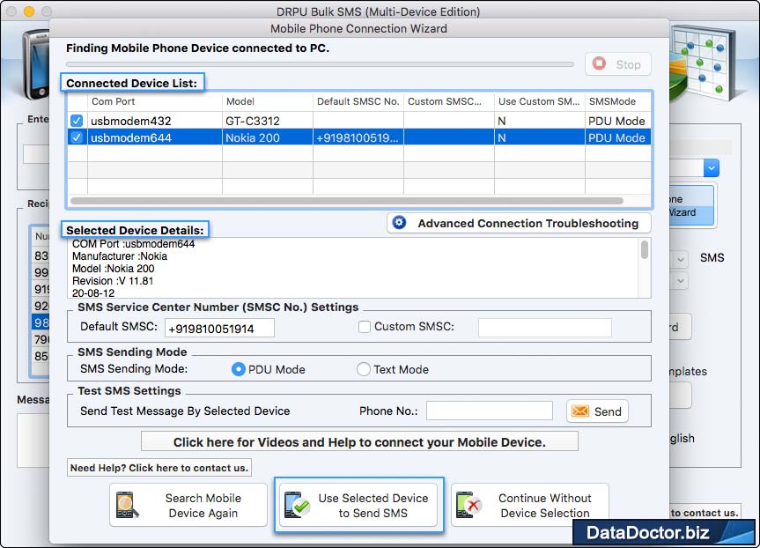760x548 pixels.
Task: Click the envelope icon on Send button
Action: pyautogui.click(x=580, y=411)
